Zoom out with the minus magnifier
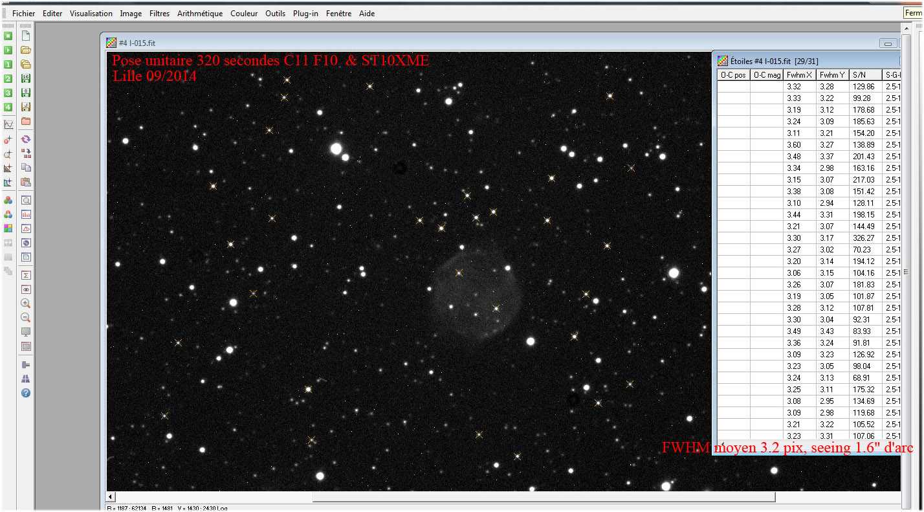This screenshot has width=924, height=512. (26, 318)
